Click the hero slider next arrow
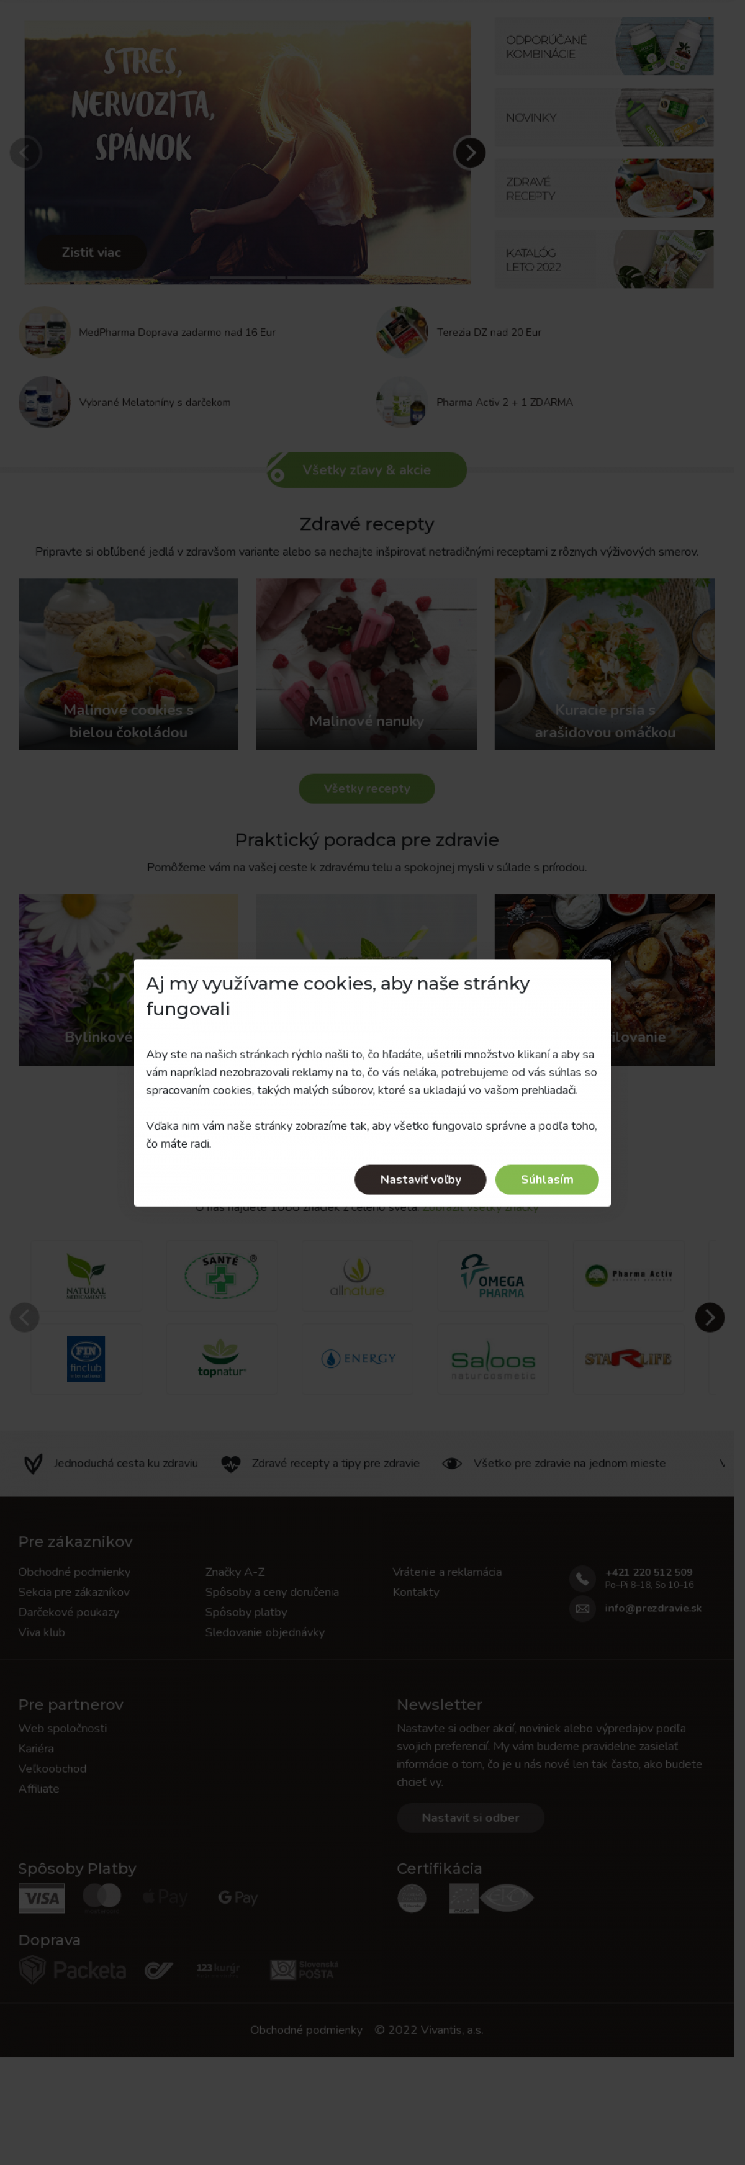The width and height of the screenshot is (745, 2165). (470, 153)
